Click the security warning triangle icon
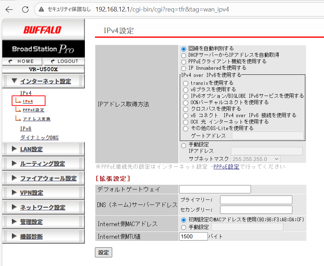The image size is (324, 266). [x=42, y=9]
